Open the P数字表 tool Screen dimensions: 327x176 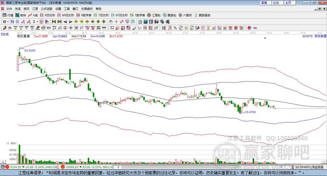point(84,15)
